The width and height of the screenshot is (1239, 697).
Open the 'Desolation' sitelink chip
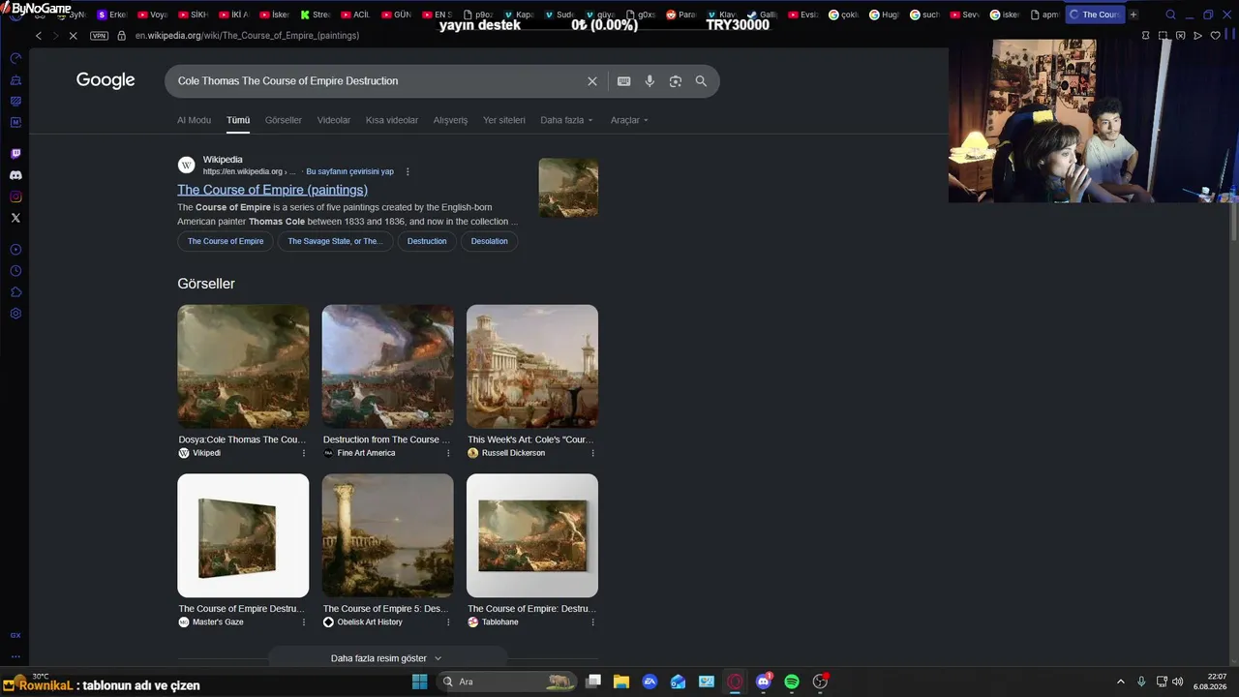(489, 241)
